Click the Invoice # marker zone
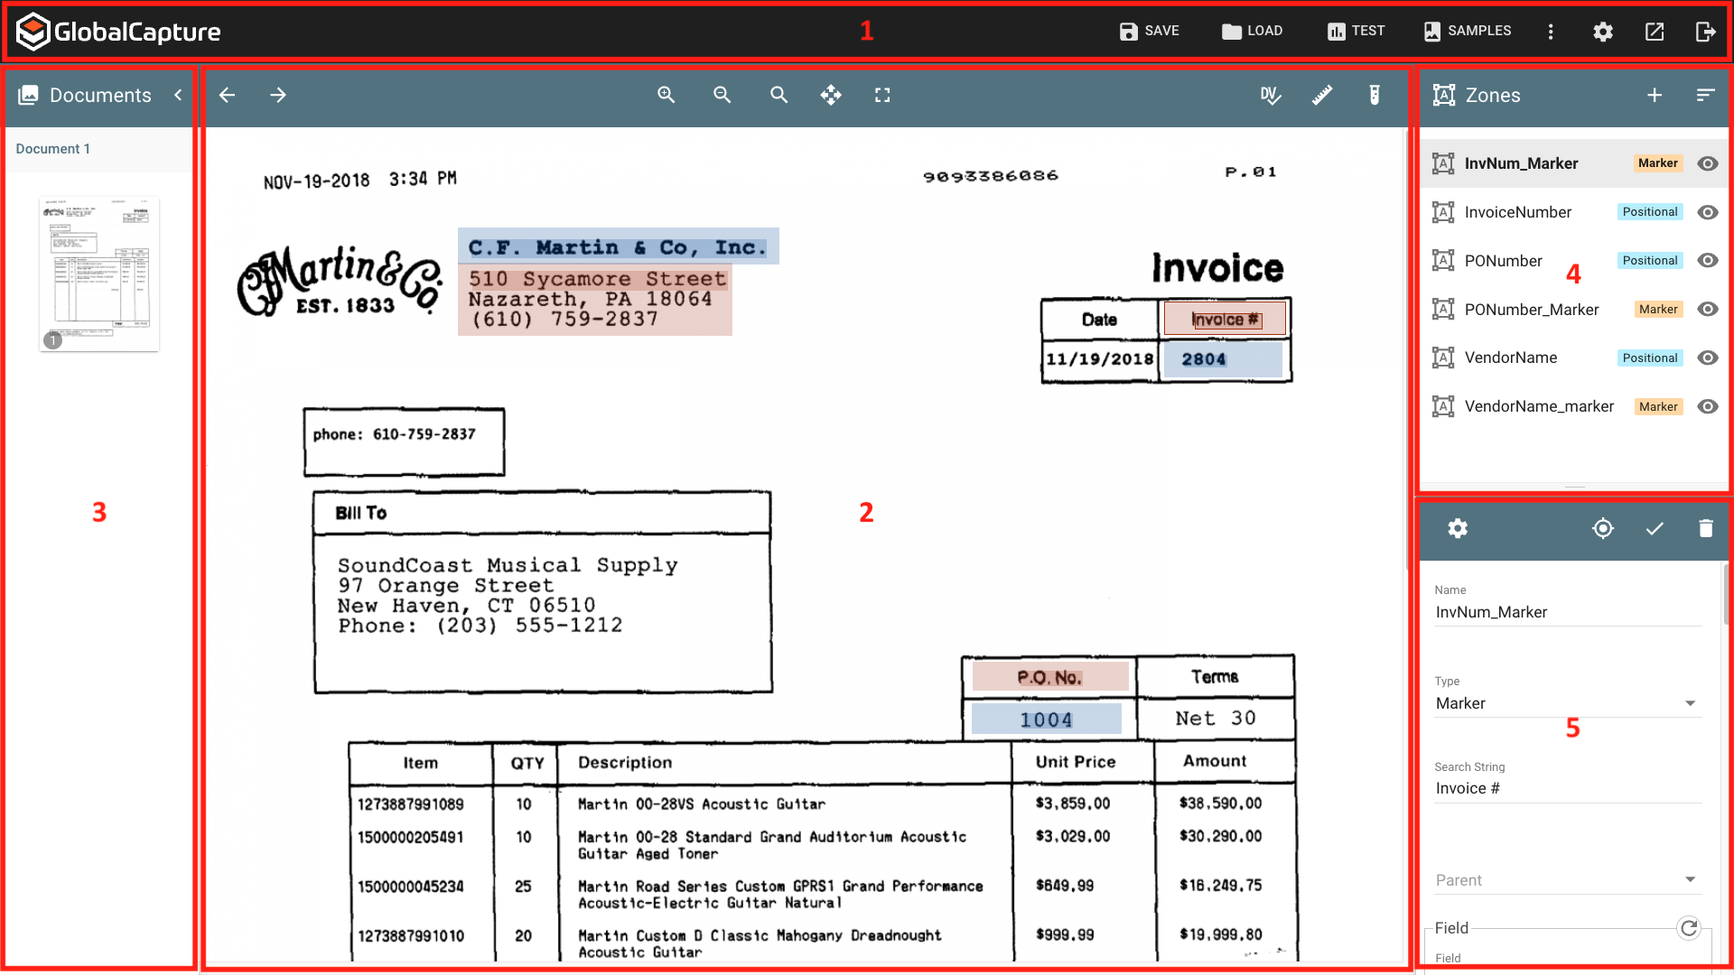1734x975 pixels. point(1226,319)
